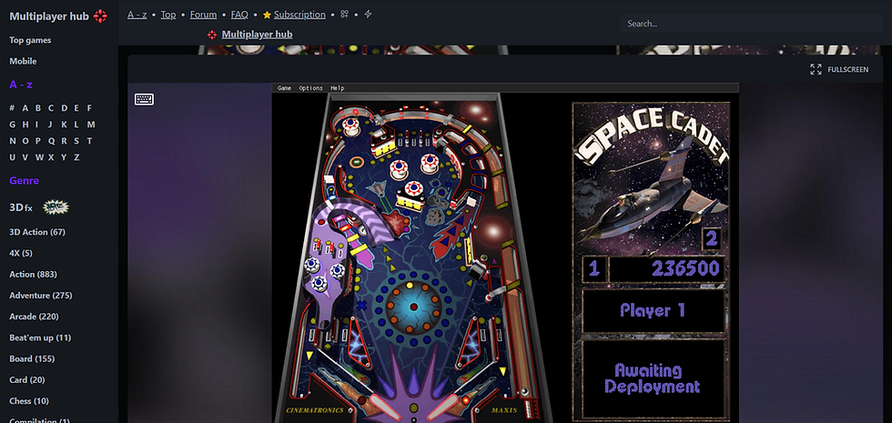Select letter F in the alphabet index
892x423 pixels.
(89, 108)
